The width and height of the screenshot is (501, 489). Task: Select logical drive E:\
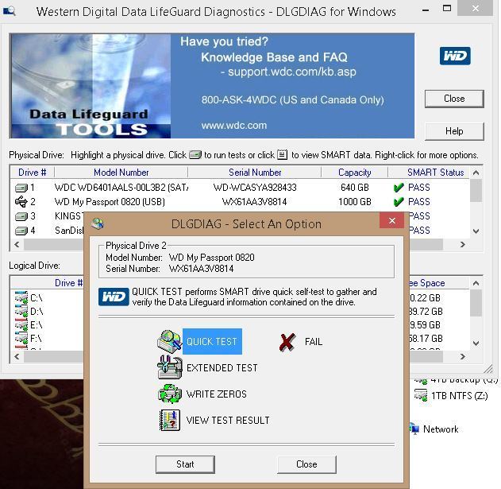29,325
